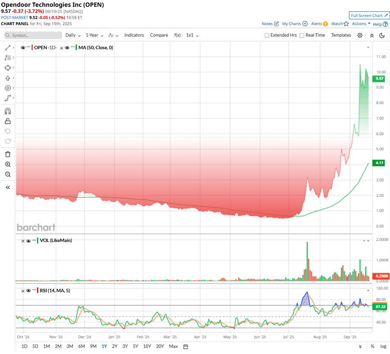
Task: Expand the Actions dropdown menu
Action: click(x=361, y=24)
